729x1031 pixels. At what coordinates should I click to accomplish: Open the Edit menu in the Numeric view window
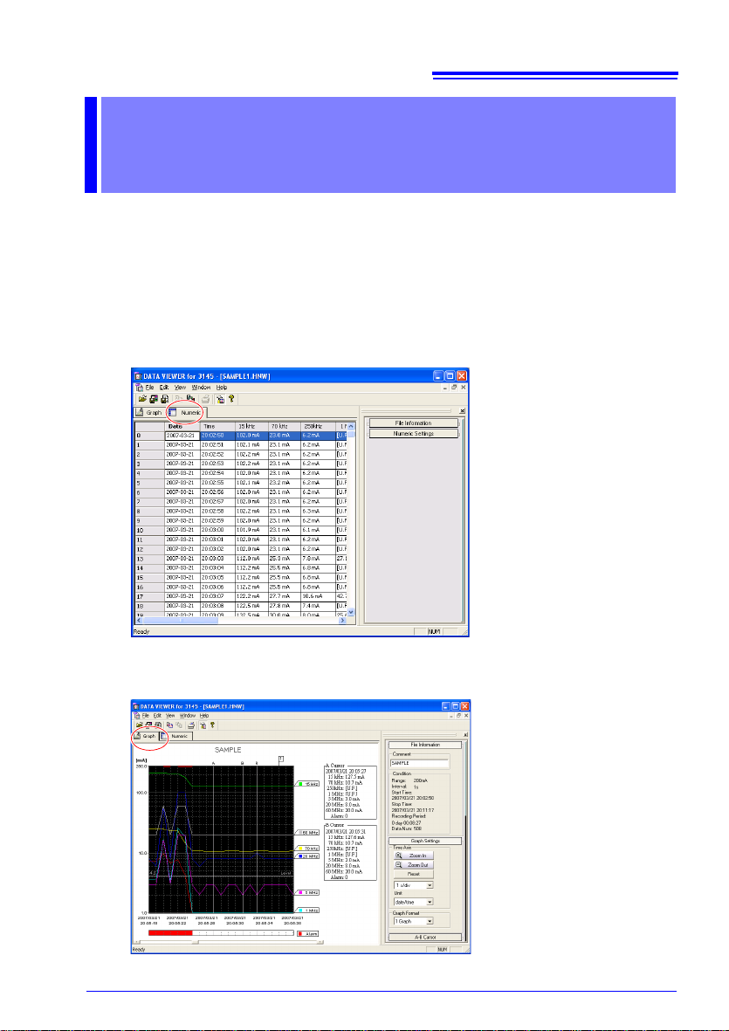pyautogui.click(x=164, y=388)
